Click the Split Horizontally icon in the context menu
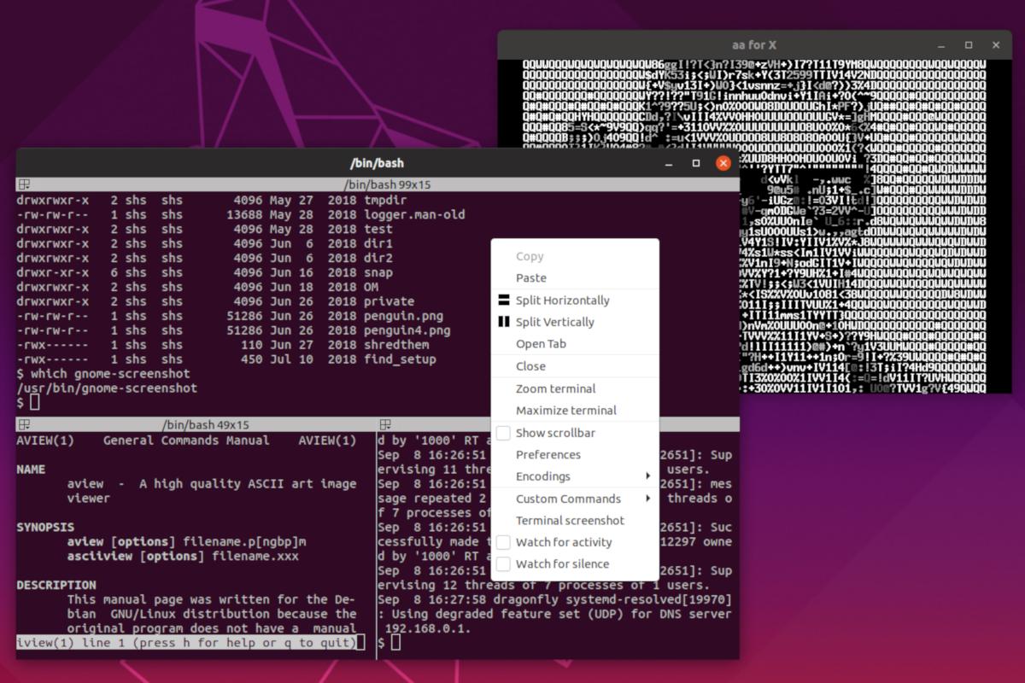 [504, 301]
